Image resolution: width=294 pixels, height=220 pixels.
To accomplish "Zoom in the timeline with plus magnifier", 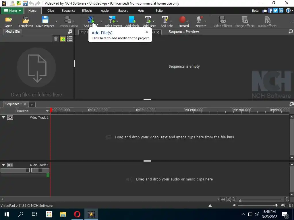I will [287, 199].
